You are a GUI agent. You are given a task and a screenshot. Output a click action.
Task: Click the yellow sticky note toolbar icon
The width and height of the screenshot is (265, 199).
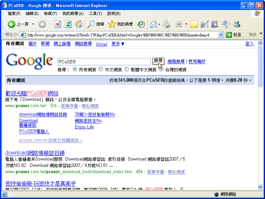coord(194,24)
